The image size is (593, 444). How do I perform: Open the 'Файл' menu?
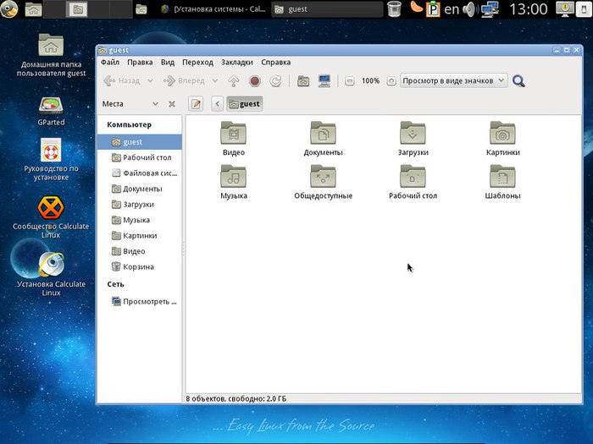(x=110, y=62)
